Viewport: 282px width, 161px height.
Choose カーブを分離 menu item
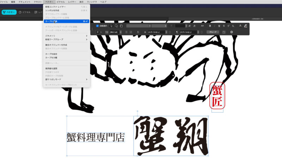[x=67, y=58]
